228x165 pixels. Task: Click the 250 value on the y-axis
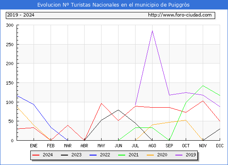click(x=10, y=45)
